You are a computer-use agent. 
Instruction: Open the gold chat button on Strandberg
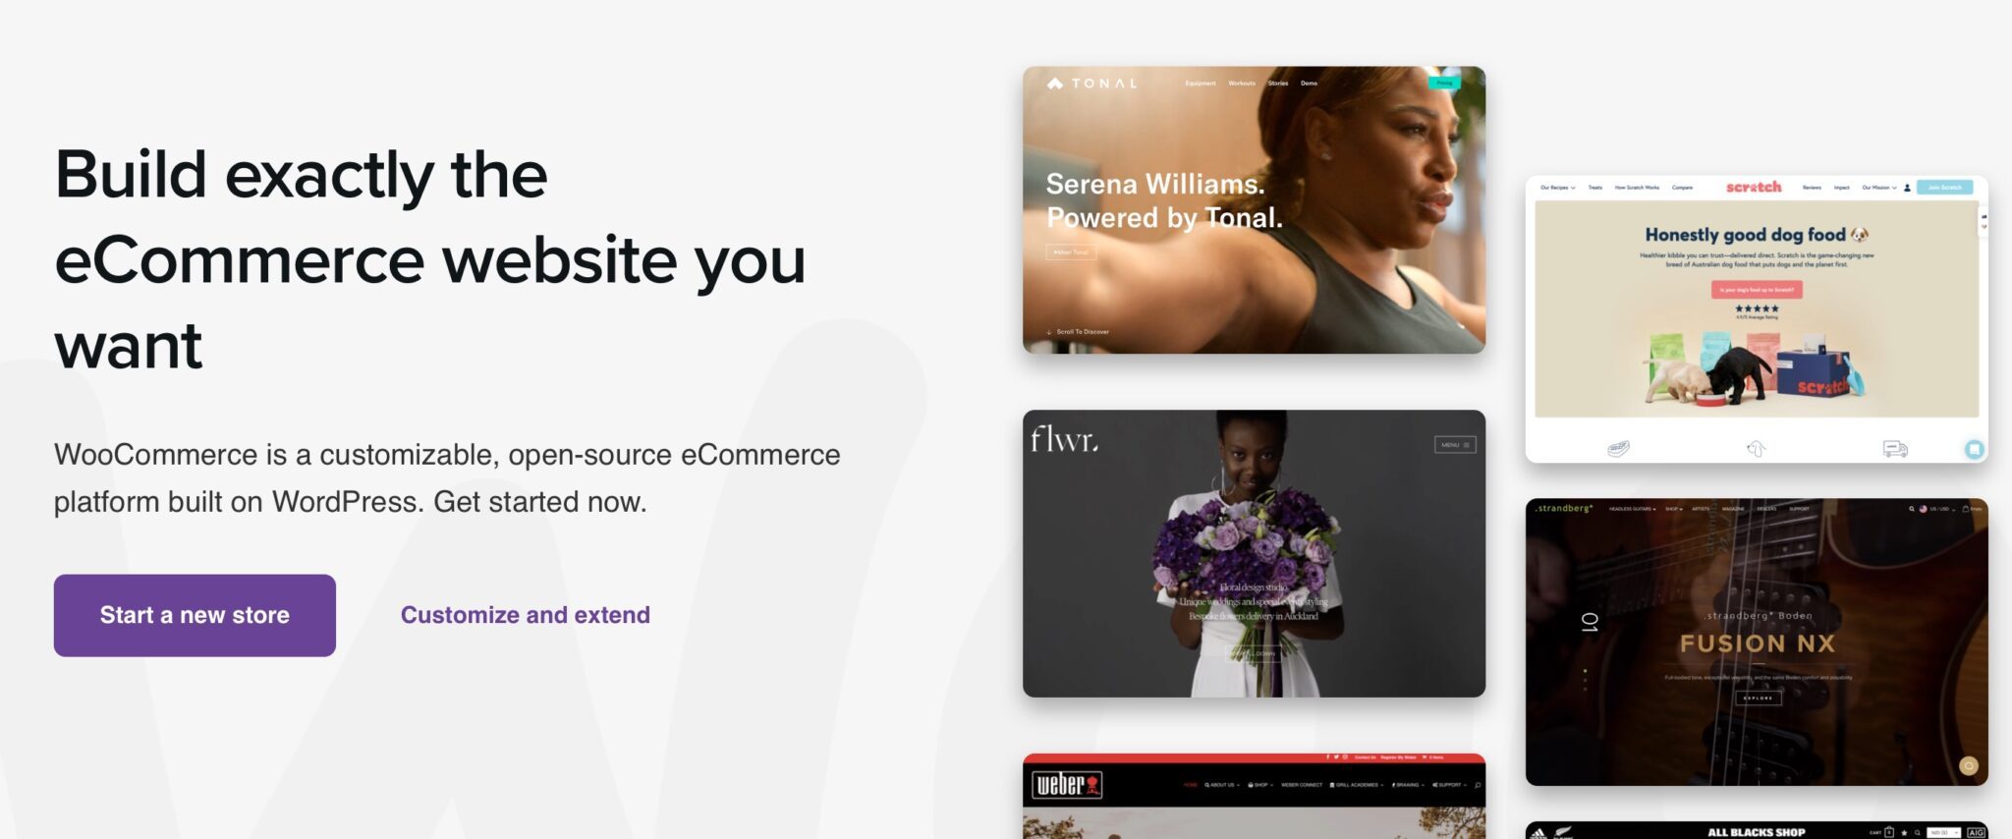1968,766
